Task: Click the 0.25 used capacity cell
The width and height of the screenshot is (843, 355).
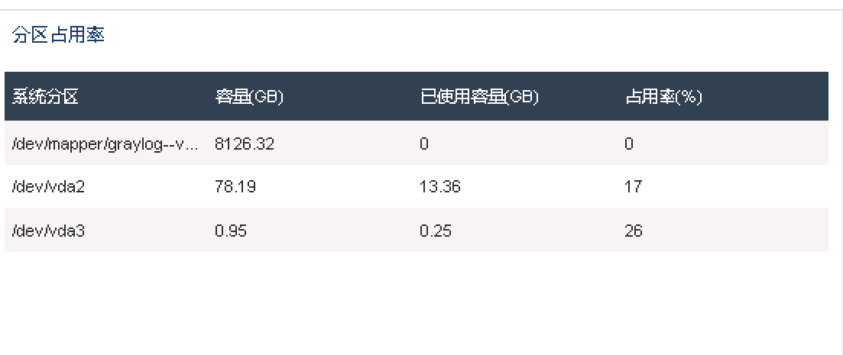Action: [436, 231]
